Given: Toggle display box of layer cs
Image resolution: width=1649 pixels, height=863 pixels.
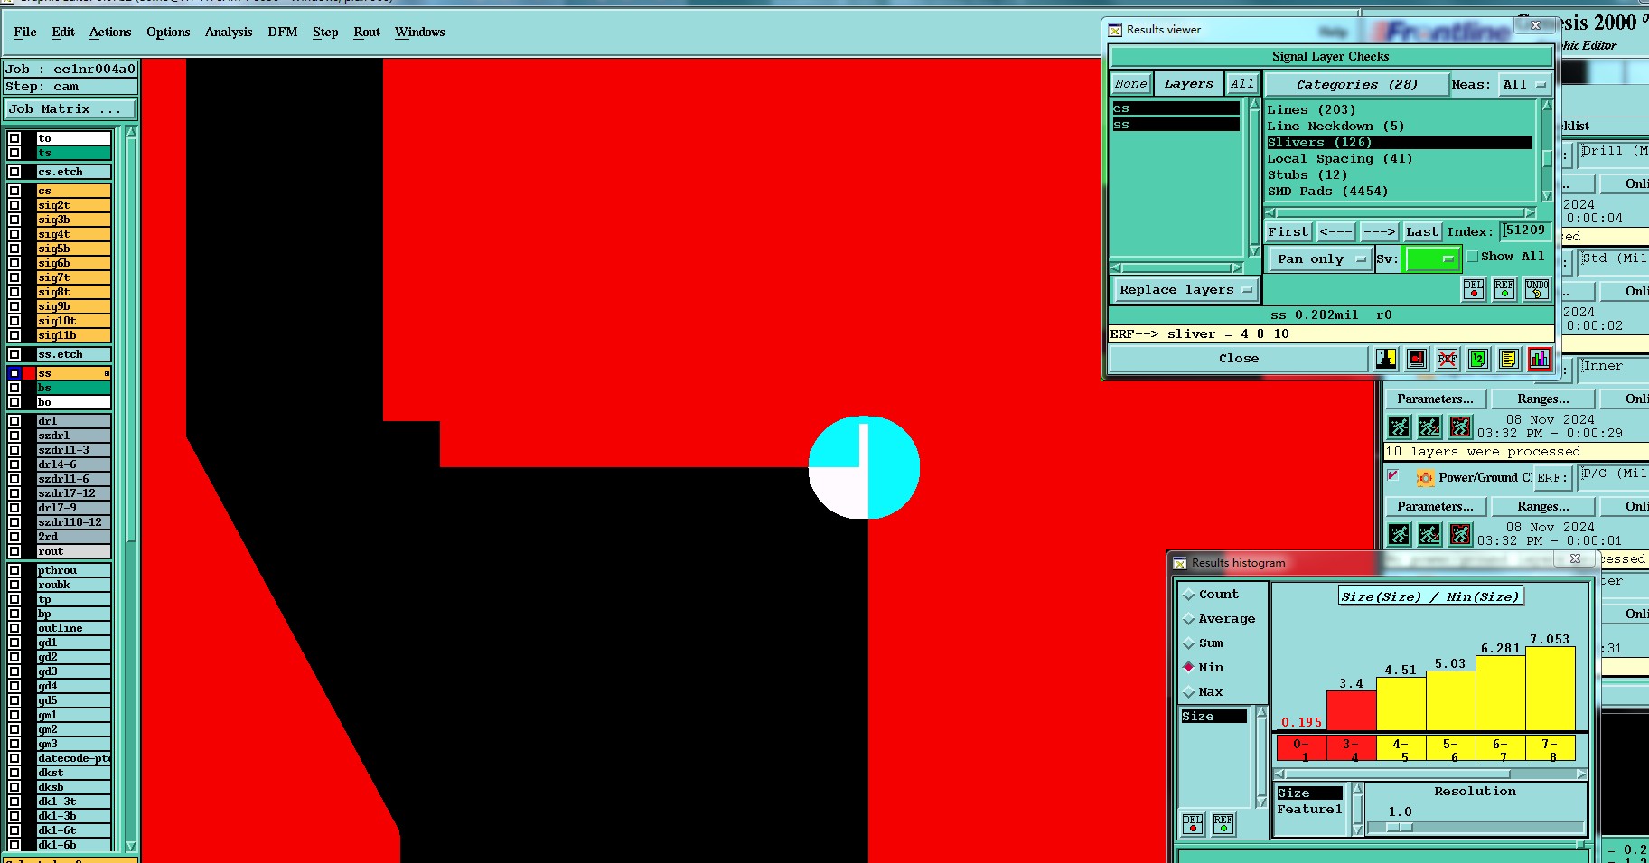Looking at the screenshot, I should tap(14, 191).
